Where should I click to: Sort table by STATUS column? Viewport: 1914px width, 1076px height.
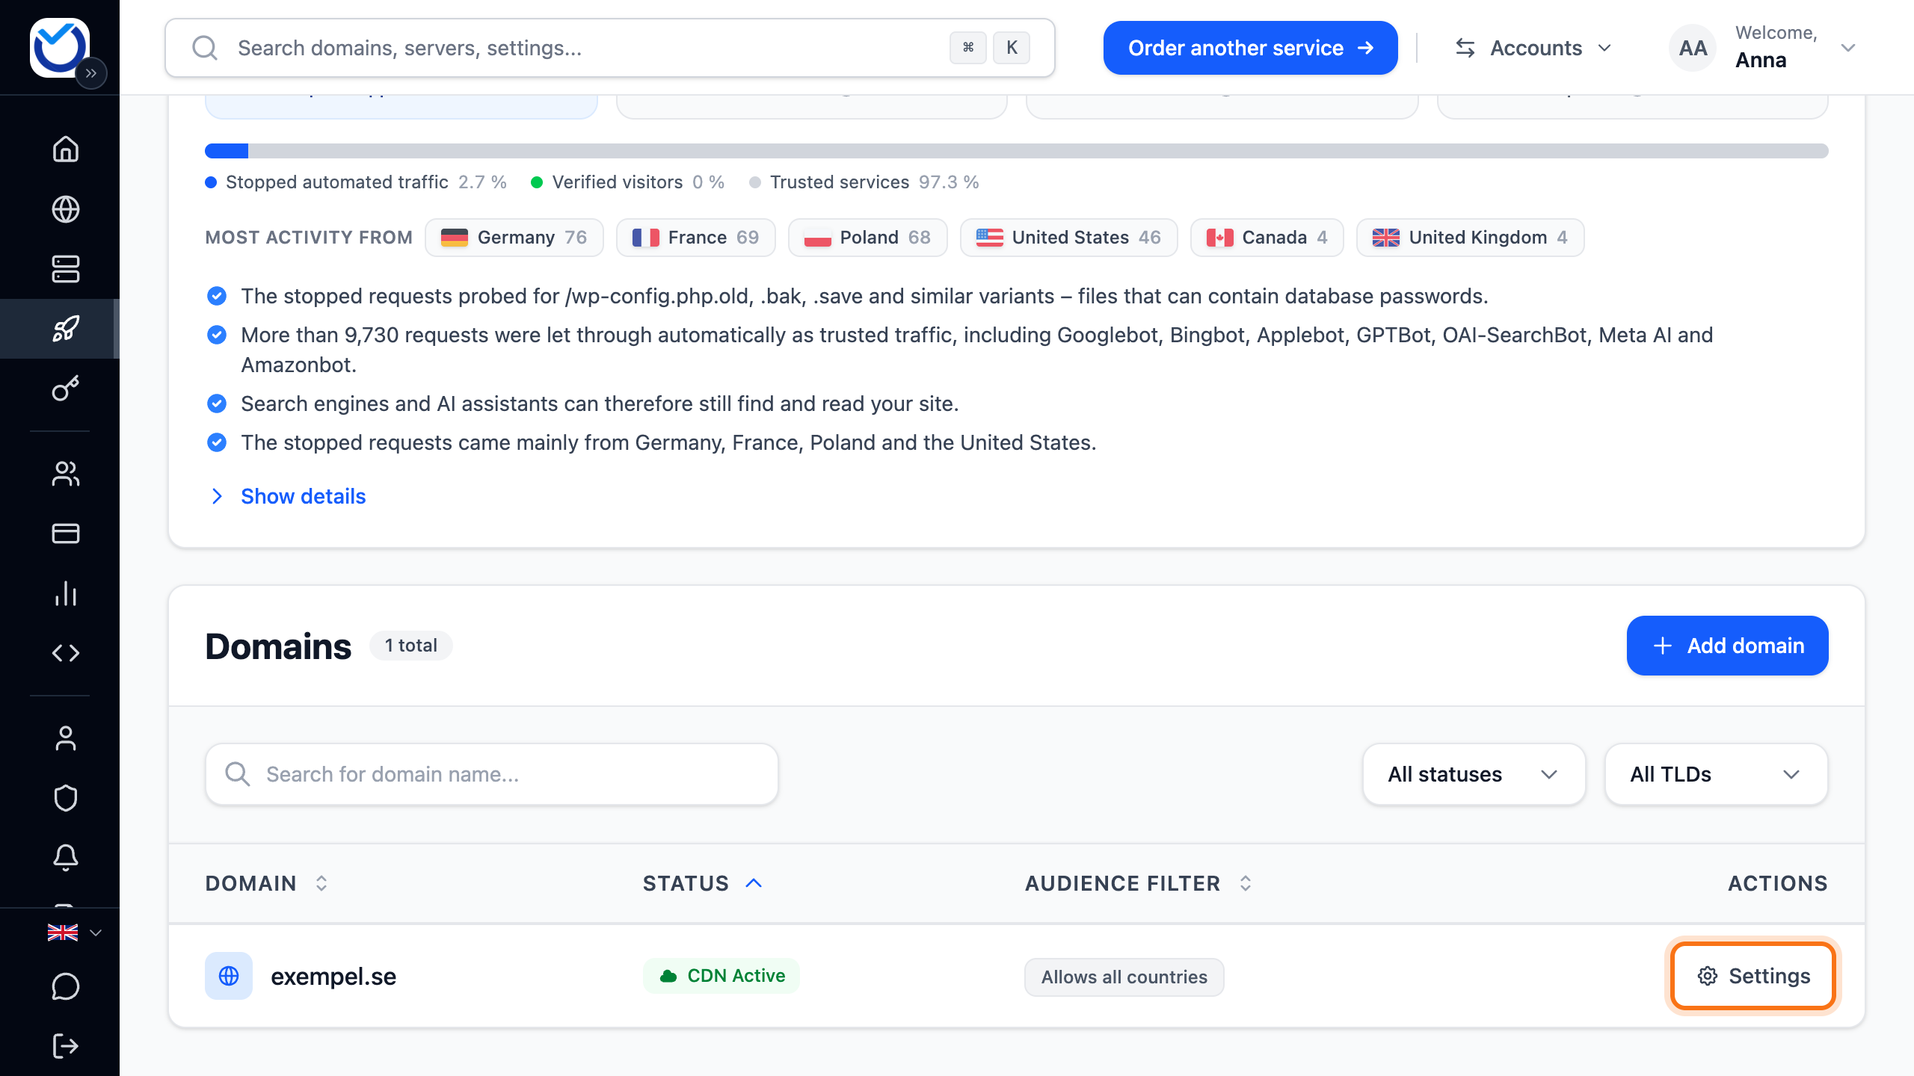[x=703, y=883]
